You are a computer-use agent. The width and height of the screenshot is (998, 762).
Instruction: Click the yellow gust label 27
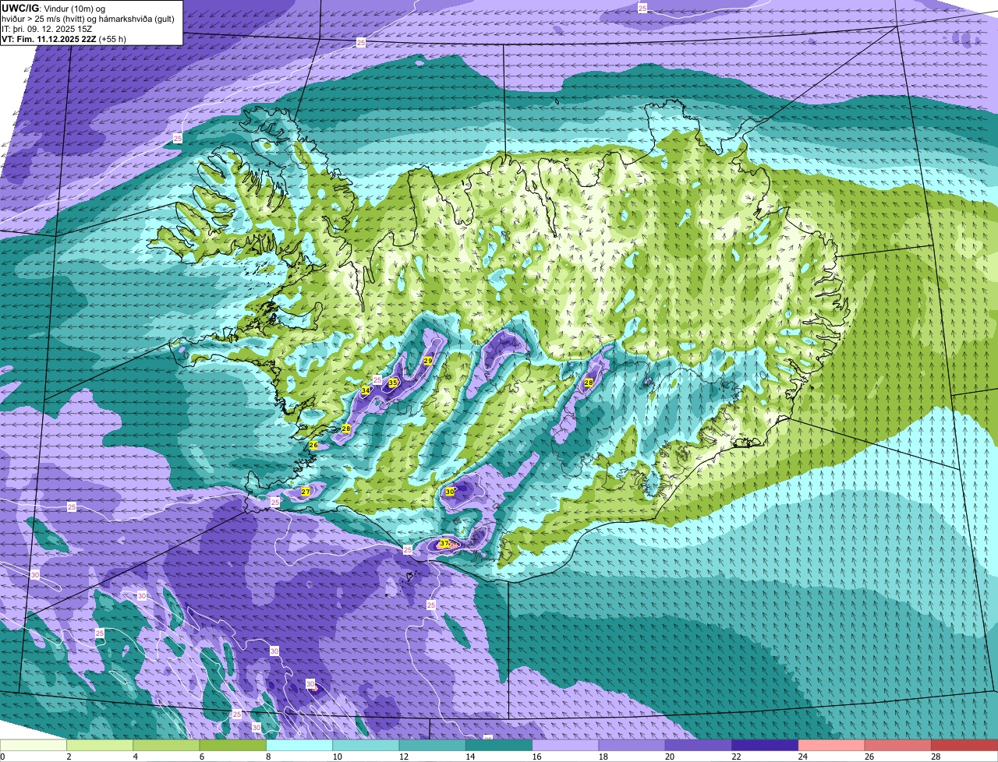[x=306, y=492]
